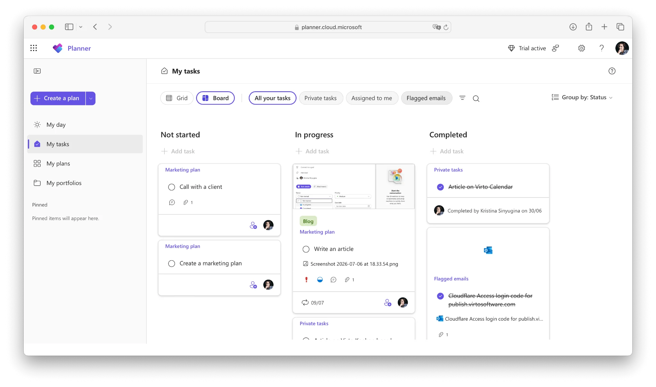Click the Outlook icon on flagged email card

488,250
